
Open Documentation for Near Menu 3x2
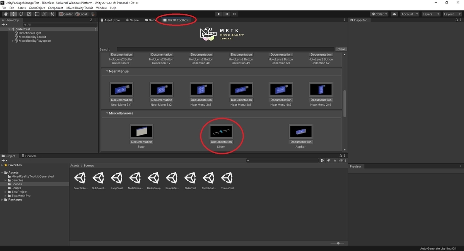coord(162,100)
